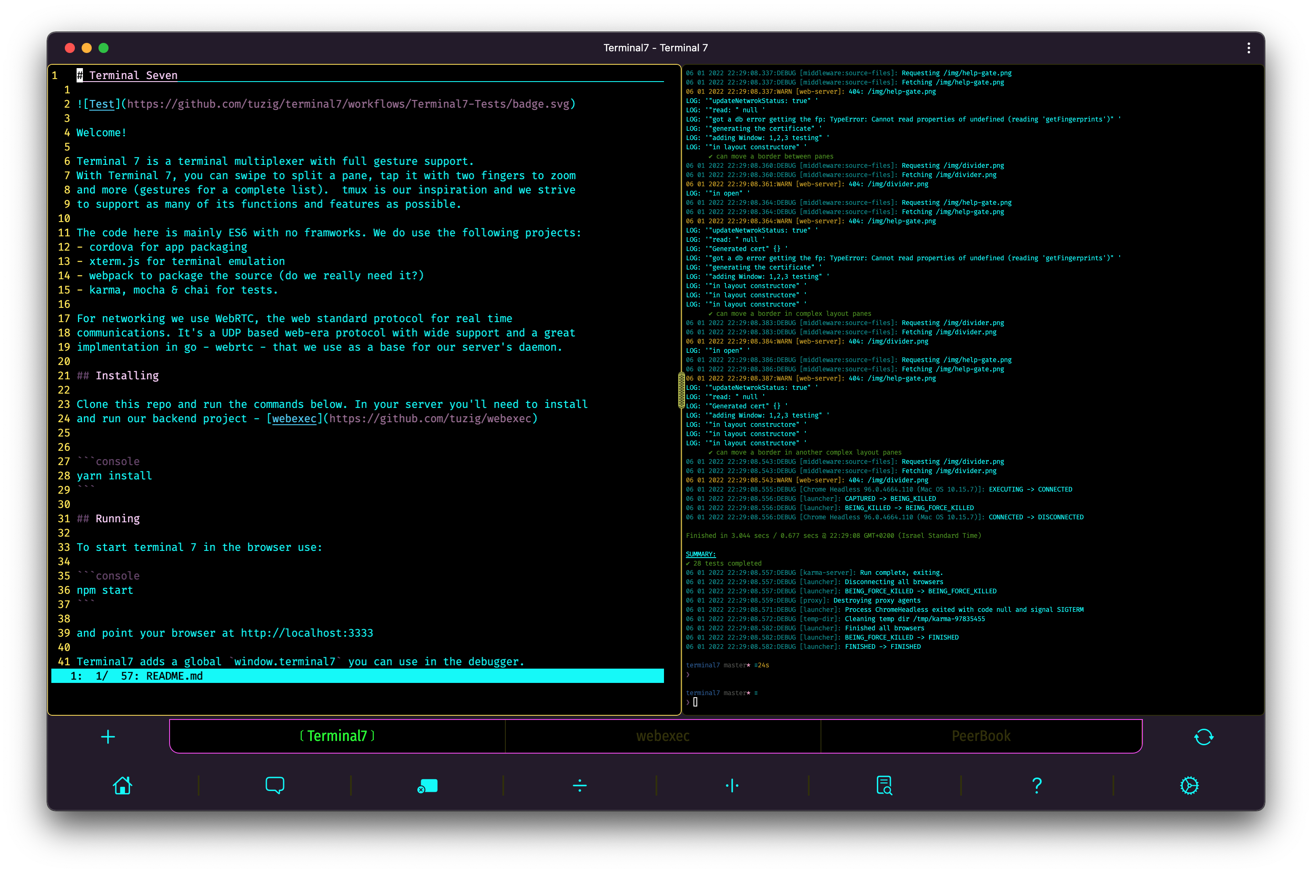Click the '## Installing' heading
Image resolution: width=1312 pixels, height=873 pixels.
click(x=117, y=376)
